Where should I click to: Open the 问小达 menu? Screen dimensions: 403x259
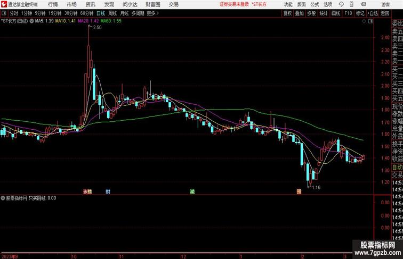pyautogui.click(x=130, y=4)
